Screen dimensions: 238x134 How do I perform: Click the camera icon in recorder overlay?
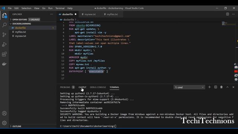pos(236,67)
